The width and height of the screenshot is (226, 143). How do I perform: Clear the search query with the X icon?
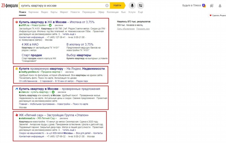107,6
